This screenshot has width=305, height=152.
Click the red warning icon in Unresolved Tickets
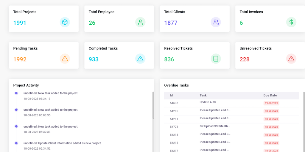(291, 59)
